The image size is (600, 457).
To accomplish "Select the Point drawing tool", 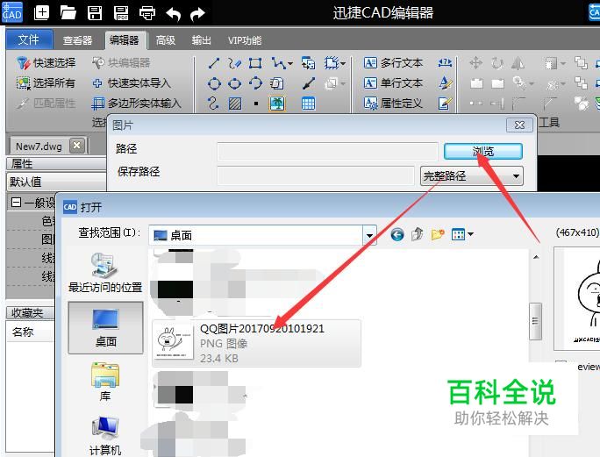I will point(256,104).
